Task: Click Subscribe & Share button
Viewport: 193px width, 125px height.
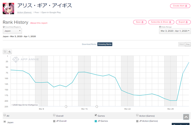Action: (x=161, y=22)
